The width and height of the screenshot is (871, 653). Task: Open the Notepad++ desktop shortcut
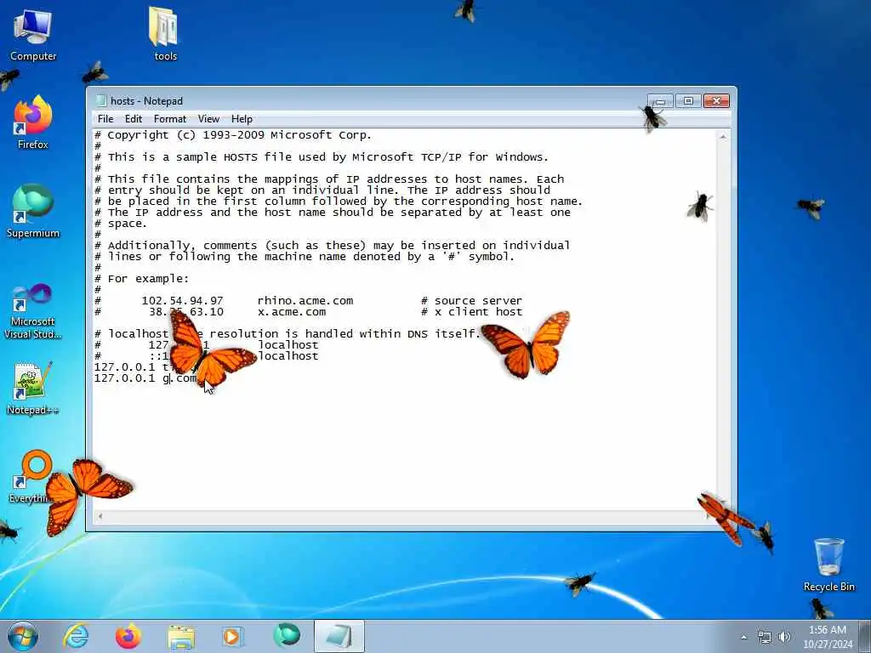[x=33, y=388]
